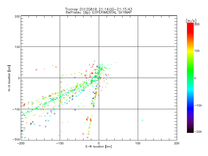The height and width of the screenshot is (156, 208).
Task: Click the title line 'Tromsø 20120818 21:14:00-21:15:43'
Action: (99, 9)
